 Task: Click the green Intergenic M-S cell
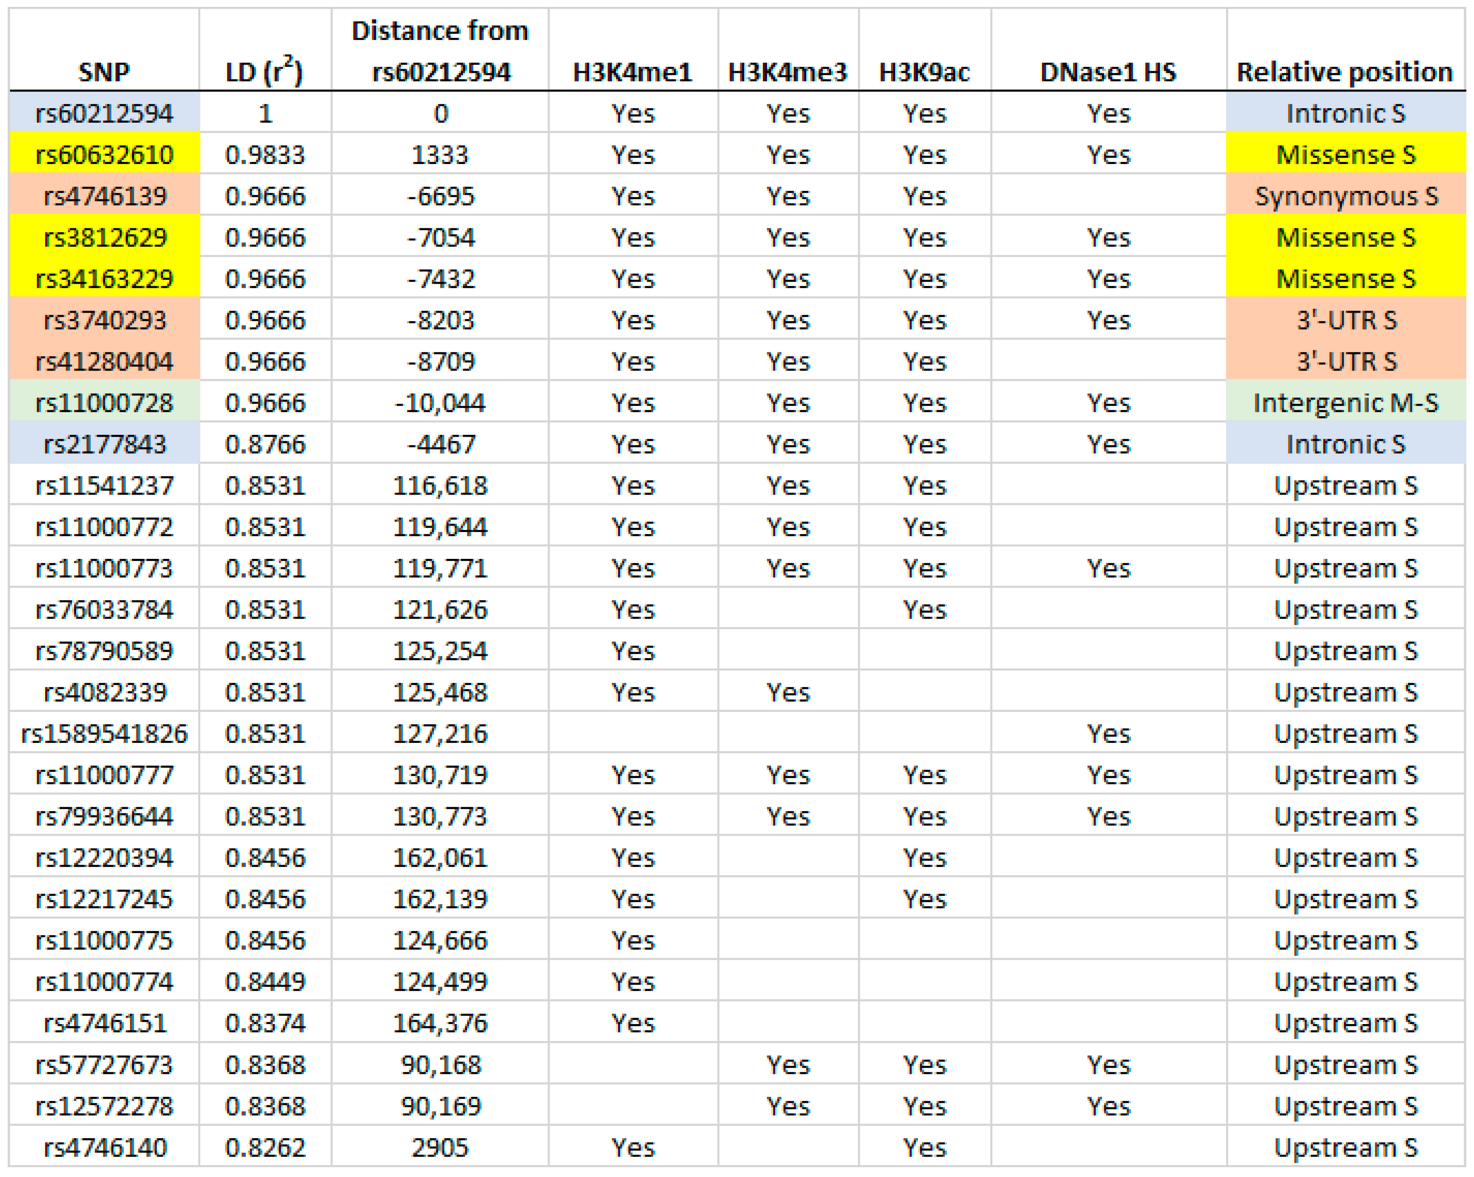tap(1345, 403)
